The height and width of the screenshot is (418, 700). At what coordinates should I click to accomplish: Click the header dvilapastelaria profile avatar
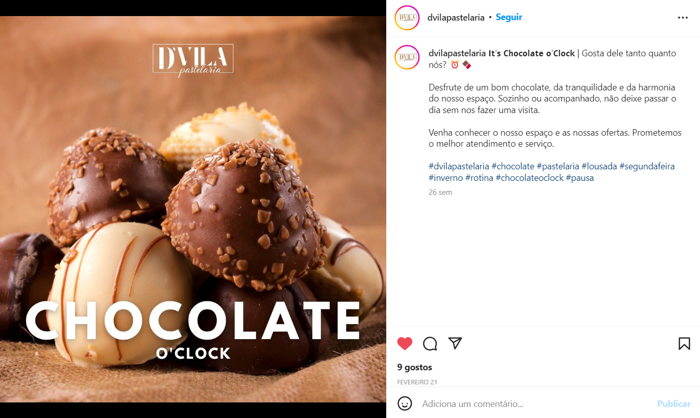point(407,18)
